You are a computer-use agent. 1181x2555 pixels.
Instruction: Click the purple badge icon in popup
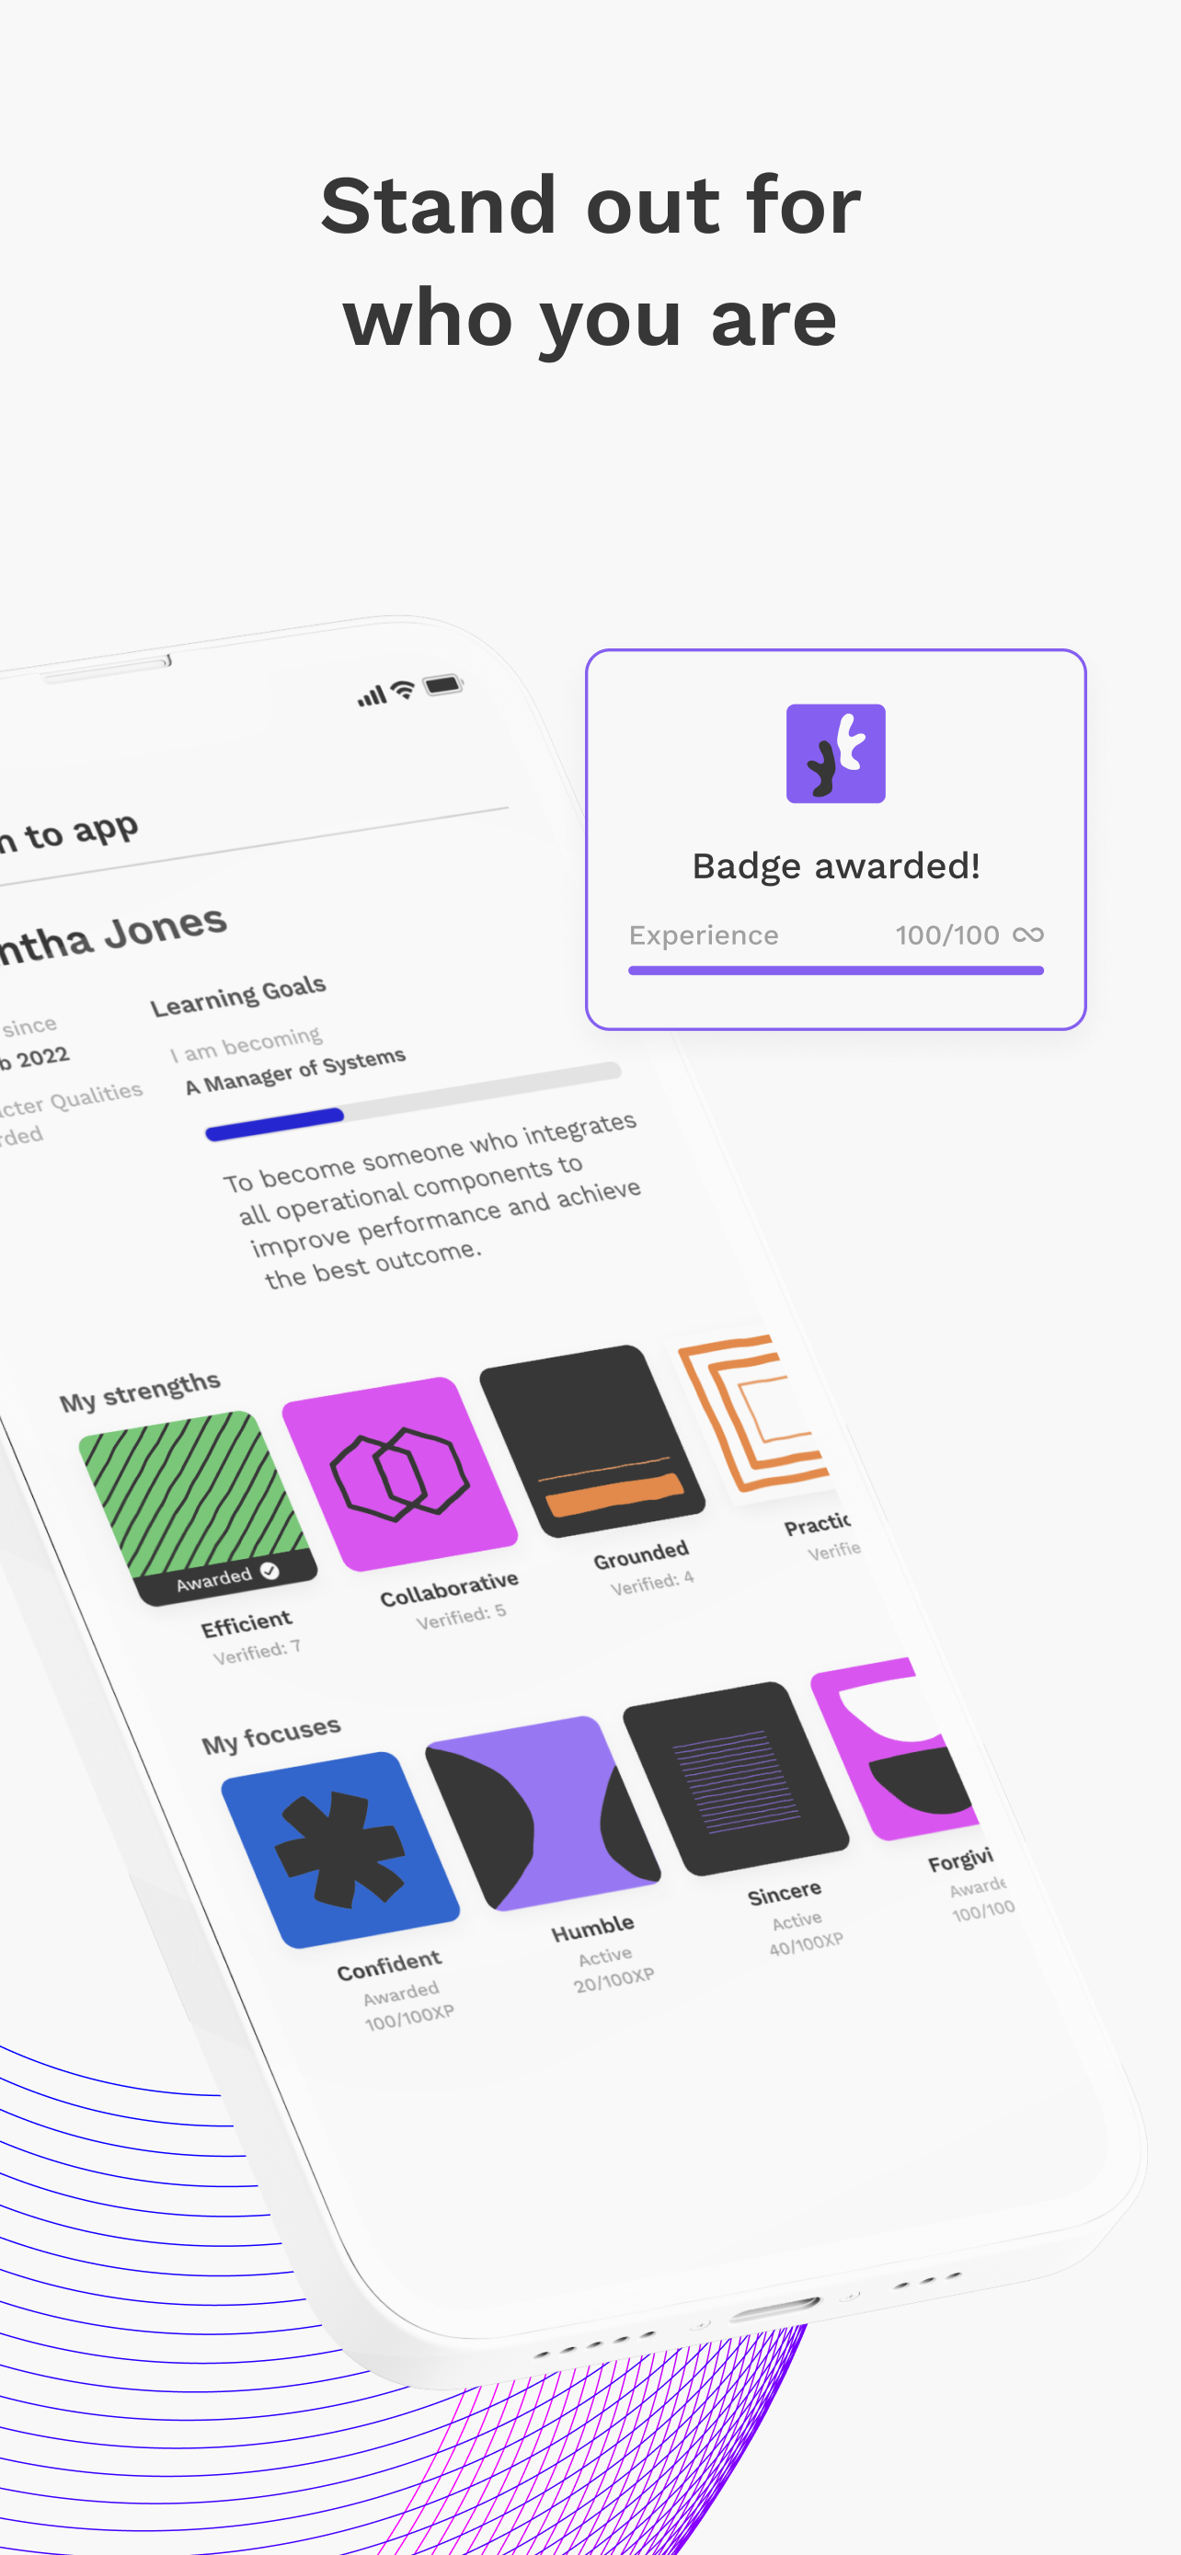(835, 753)
